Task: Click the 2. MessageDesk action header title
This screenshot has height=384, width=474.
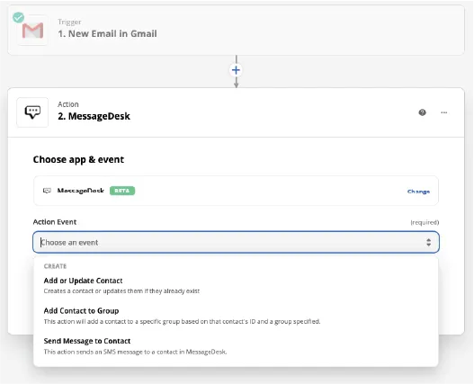Action: point(94,116)
